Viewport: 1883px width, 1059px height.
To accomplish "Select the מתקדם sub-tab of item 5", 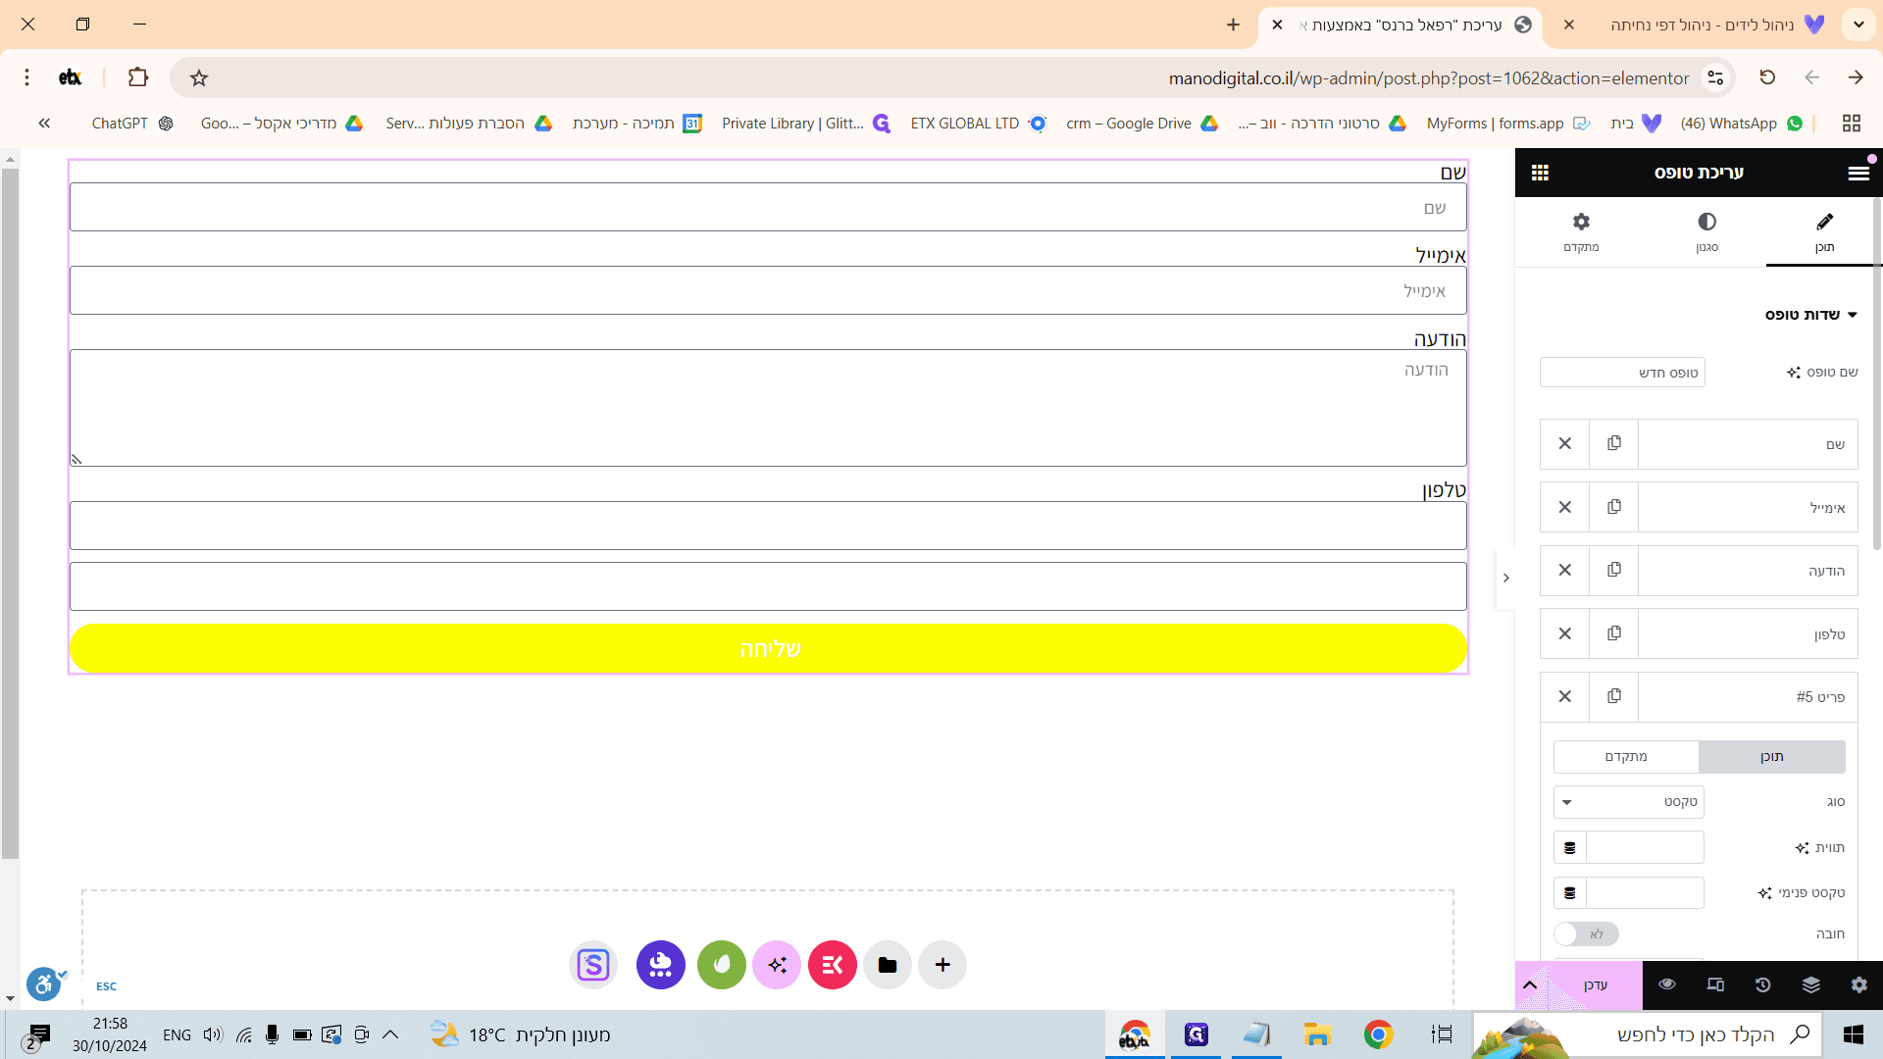I will point(1626,757).
